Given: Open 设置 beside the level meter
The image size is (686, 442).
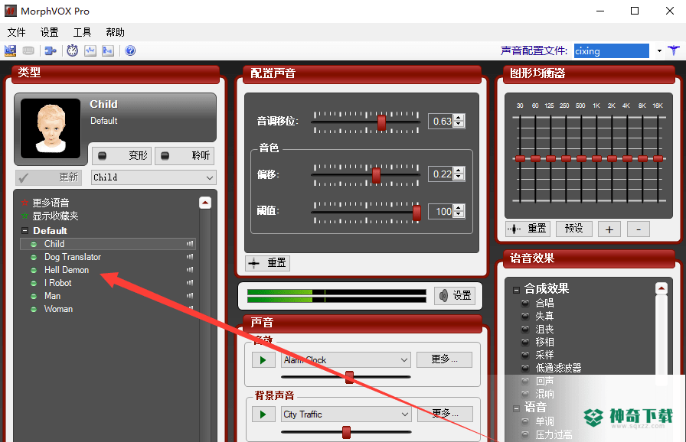Looking at the screenshot, I should 455,296.
